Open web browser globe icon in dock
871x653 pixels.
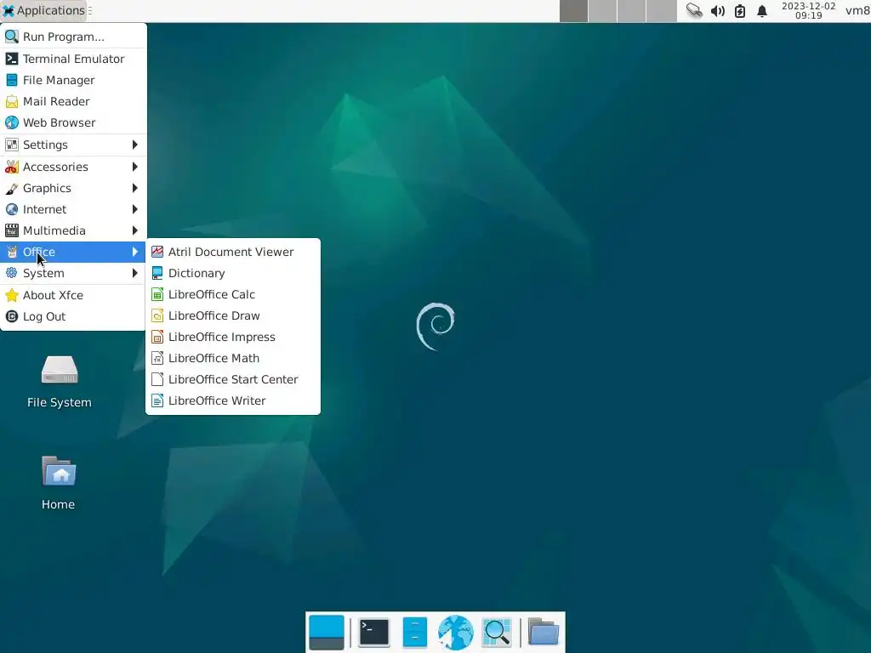tap(456, 633)
